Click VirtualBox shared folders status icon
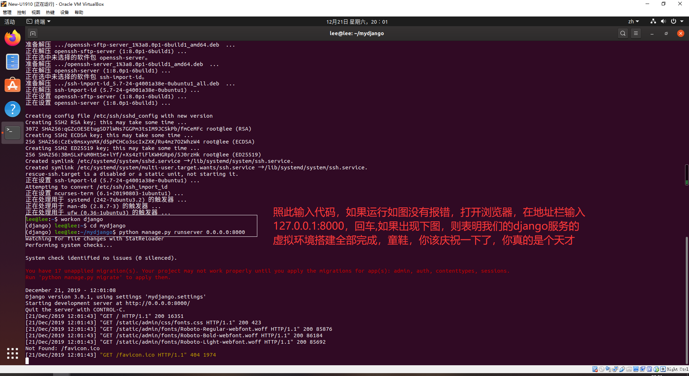Image resolution: width=689 pixels, height=376 pixels. (x=629, y=369)
